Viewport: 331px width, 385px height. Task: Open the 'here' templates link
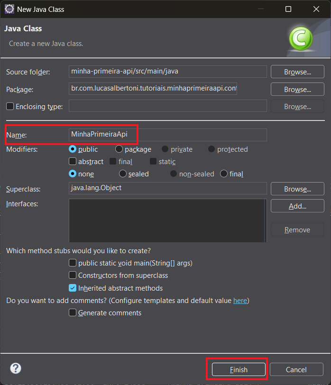[x=240, y=301]
